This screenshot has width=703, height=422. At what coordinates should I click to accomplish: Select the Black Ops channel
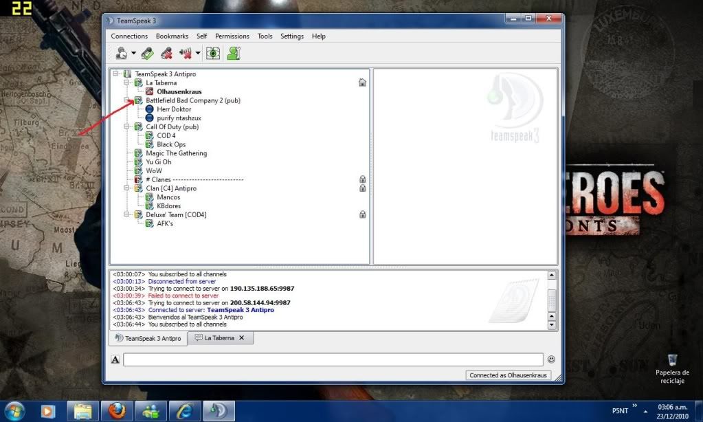(171, 144)
